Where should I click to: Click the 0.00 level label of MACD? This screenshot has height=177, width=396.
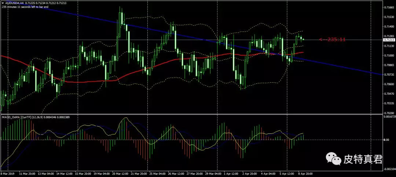[386, 140]
